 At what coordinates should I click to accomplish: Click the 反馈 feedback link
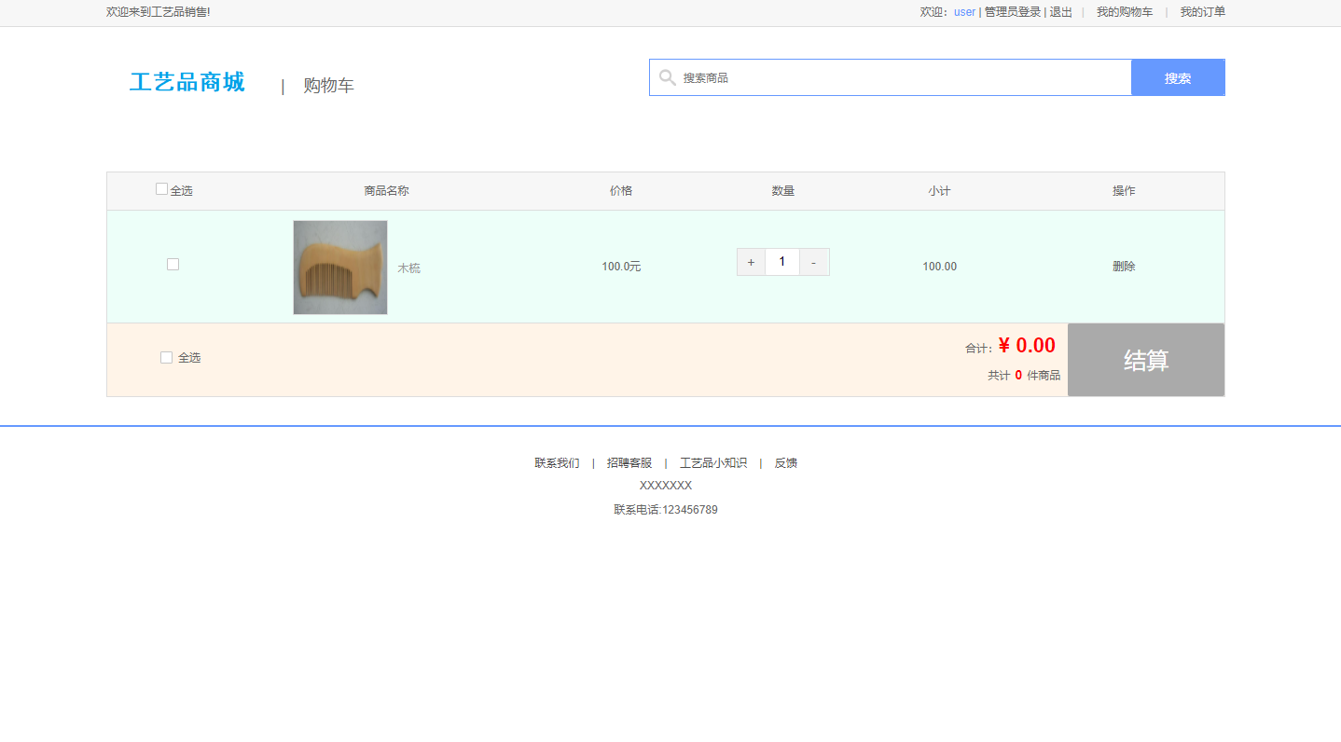tap(786, 462)
